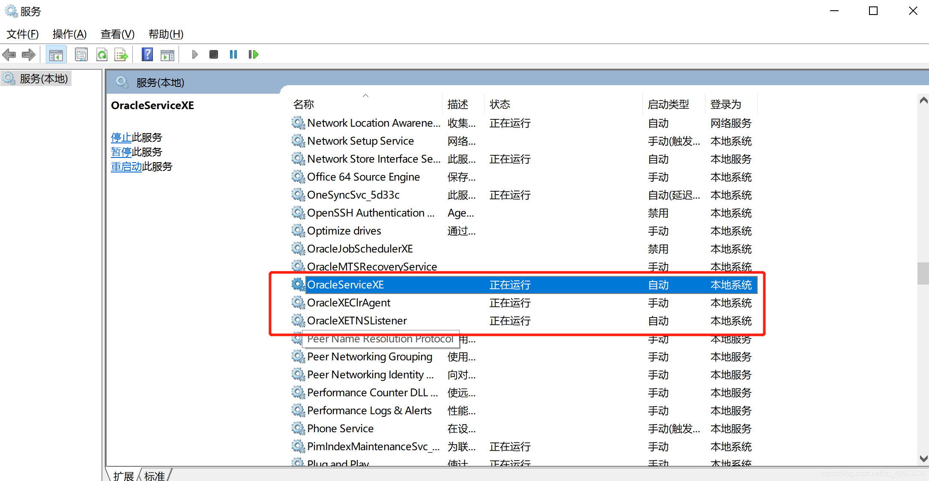Click gear icon beside OracleJobSchedulerXE
The width and height of the screenshot is (929, 481).
(x=298, y=248)
